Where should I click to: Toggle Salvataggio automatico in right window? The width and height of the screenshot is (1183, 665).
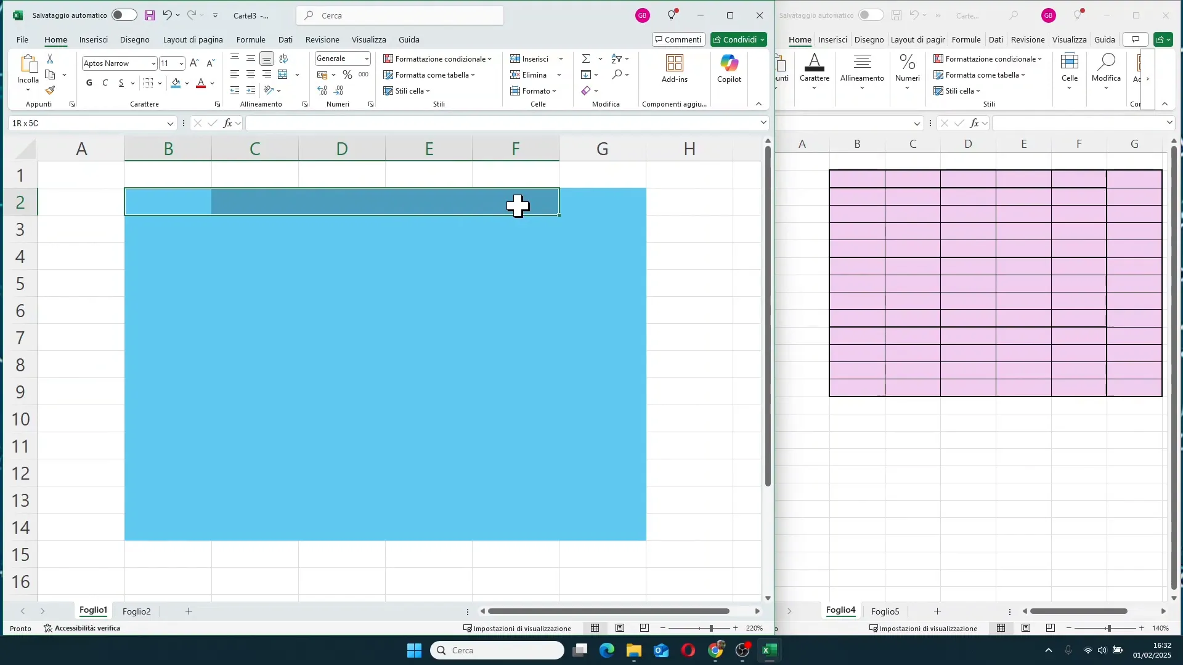871,15
